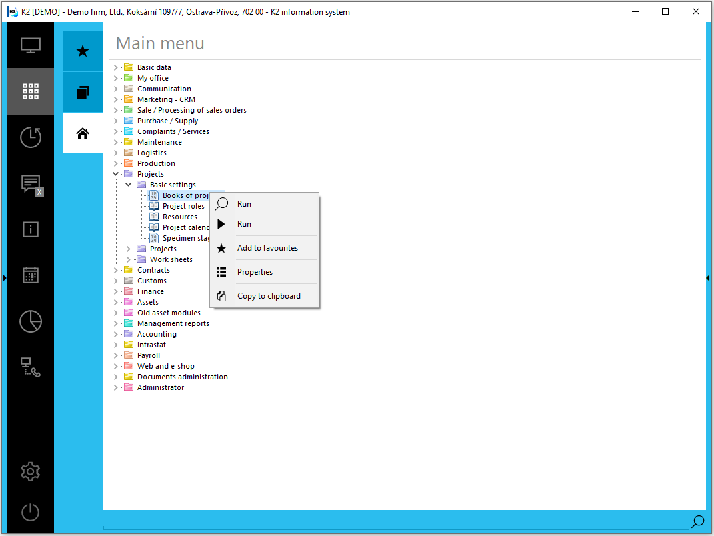
Task: Expand the Basic data folder
Action: tap(115, 67)
